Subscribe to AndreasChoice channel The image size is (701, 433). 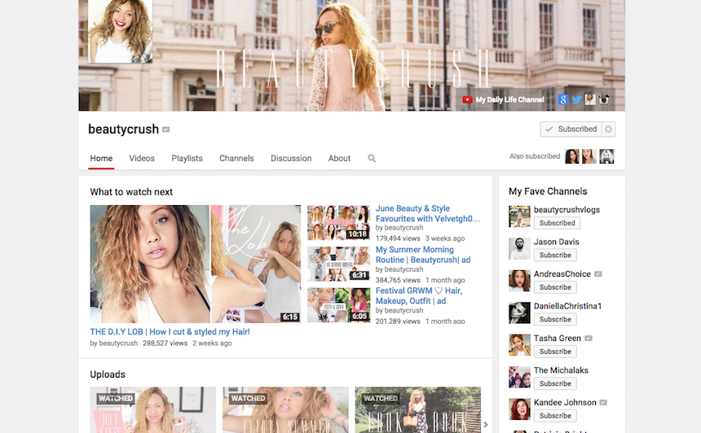(555, 287)
